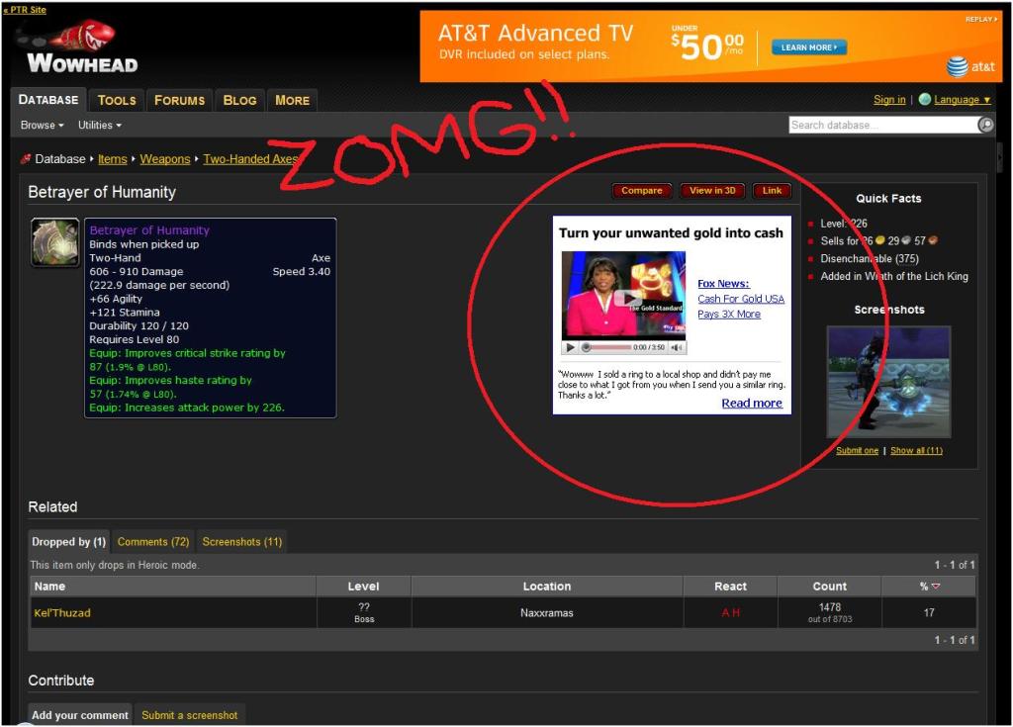This screenshot has width=1013, height=727.
Task: Switch to the Comments (72) tab
Action: 153,542
